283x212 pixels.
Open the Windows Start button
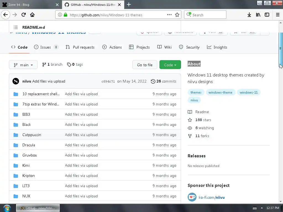(7, 208)
